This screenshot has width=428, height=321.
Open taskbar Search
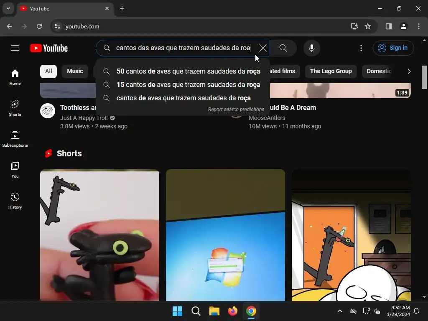(196, 311)
